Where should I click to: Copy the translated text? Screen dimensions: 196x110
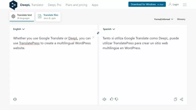coord(175,99)
